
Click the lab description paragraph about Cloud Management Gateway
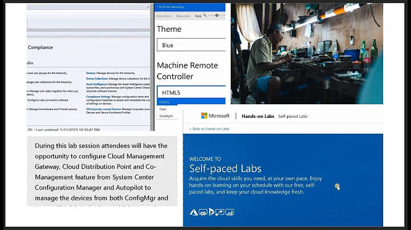pos(102,172)
